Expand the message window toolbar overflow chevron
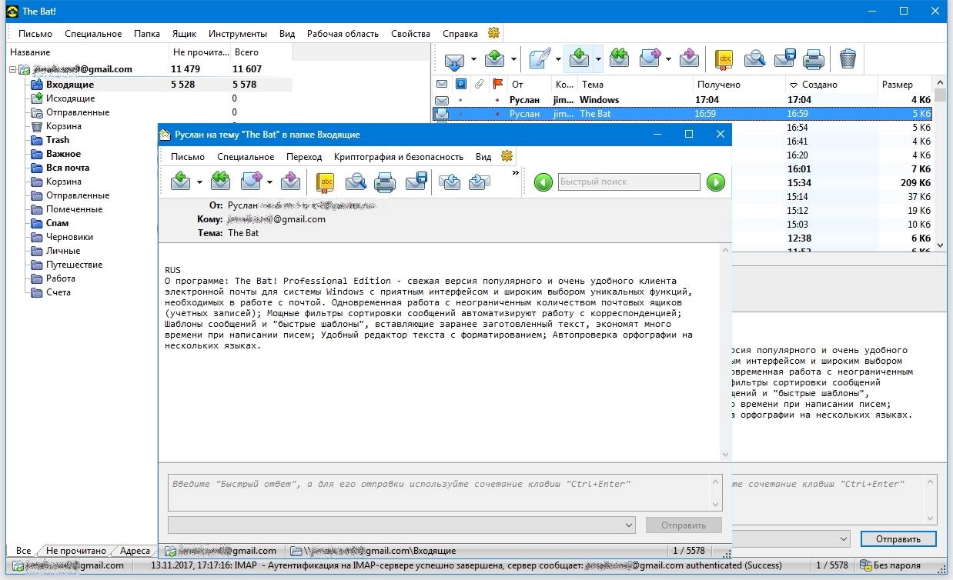Image resolution: width=953 pixels, height=580 pixels. [515, 174]
